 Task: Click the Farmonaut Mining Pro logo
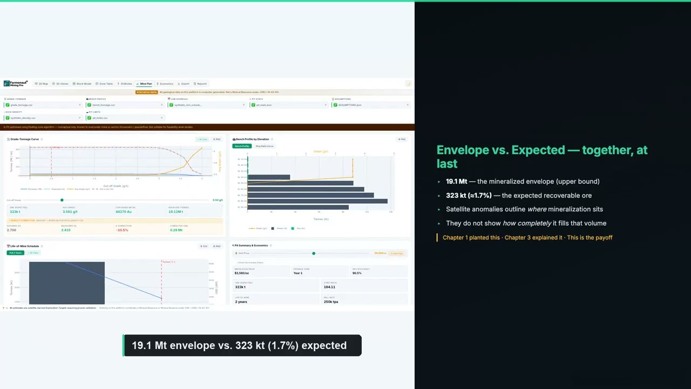[x=16, y=84]
